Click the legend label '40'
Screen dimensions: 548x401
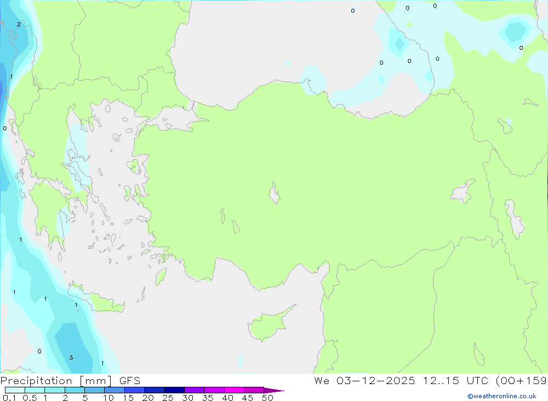pyautogui.click(x=227, y=398)
